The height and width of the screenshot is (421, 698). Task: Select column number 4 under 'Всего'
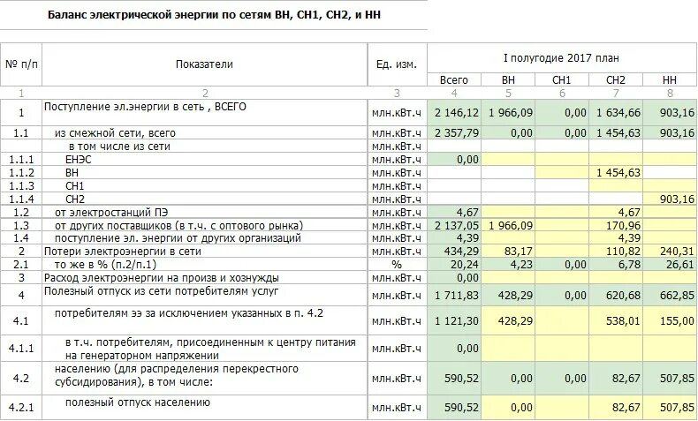pos(454,94)
